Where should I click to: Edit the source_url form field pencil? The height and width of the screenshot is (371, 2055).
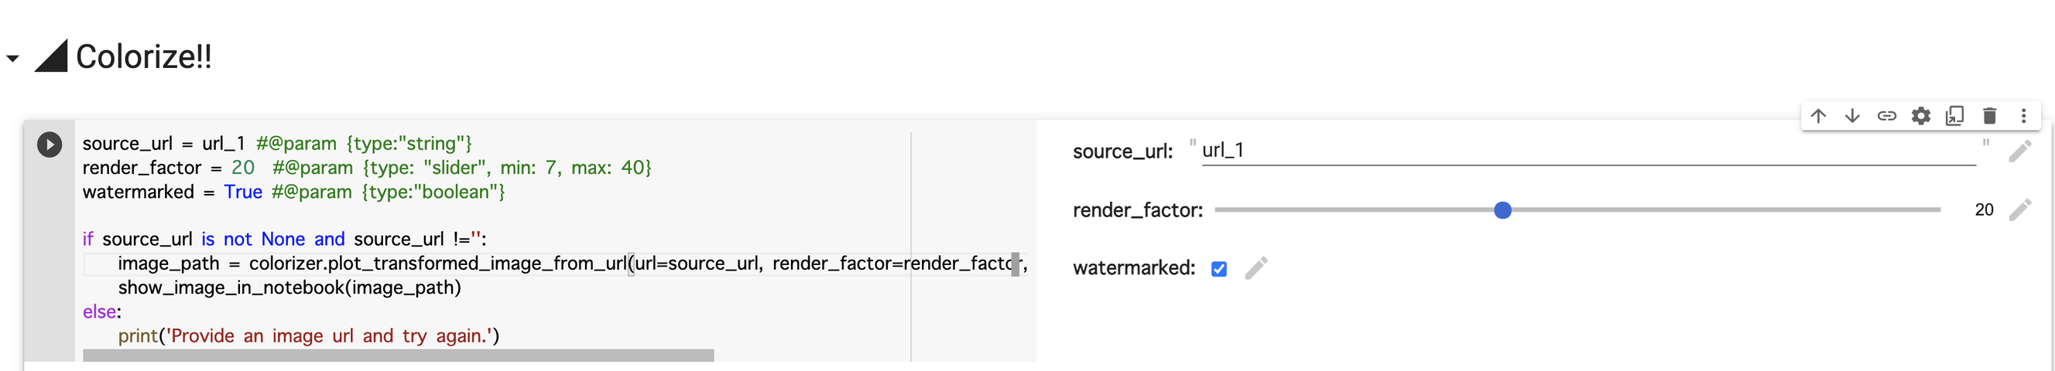[2020, 151]
